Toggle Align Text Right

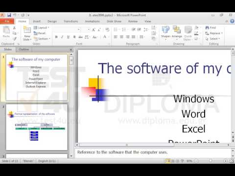128,37
